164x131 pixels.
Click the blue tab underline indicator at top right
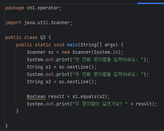click(151, 3)
